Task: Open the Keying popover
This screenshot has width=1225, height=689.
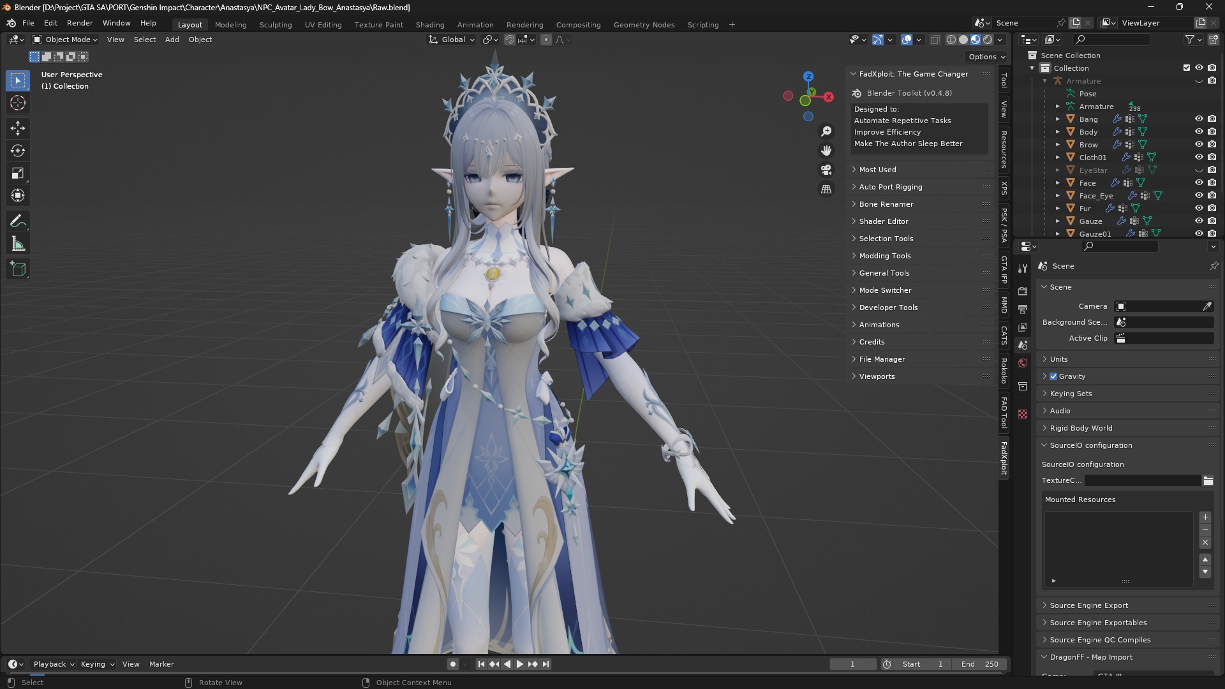Action: (97, 664)
